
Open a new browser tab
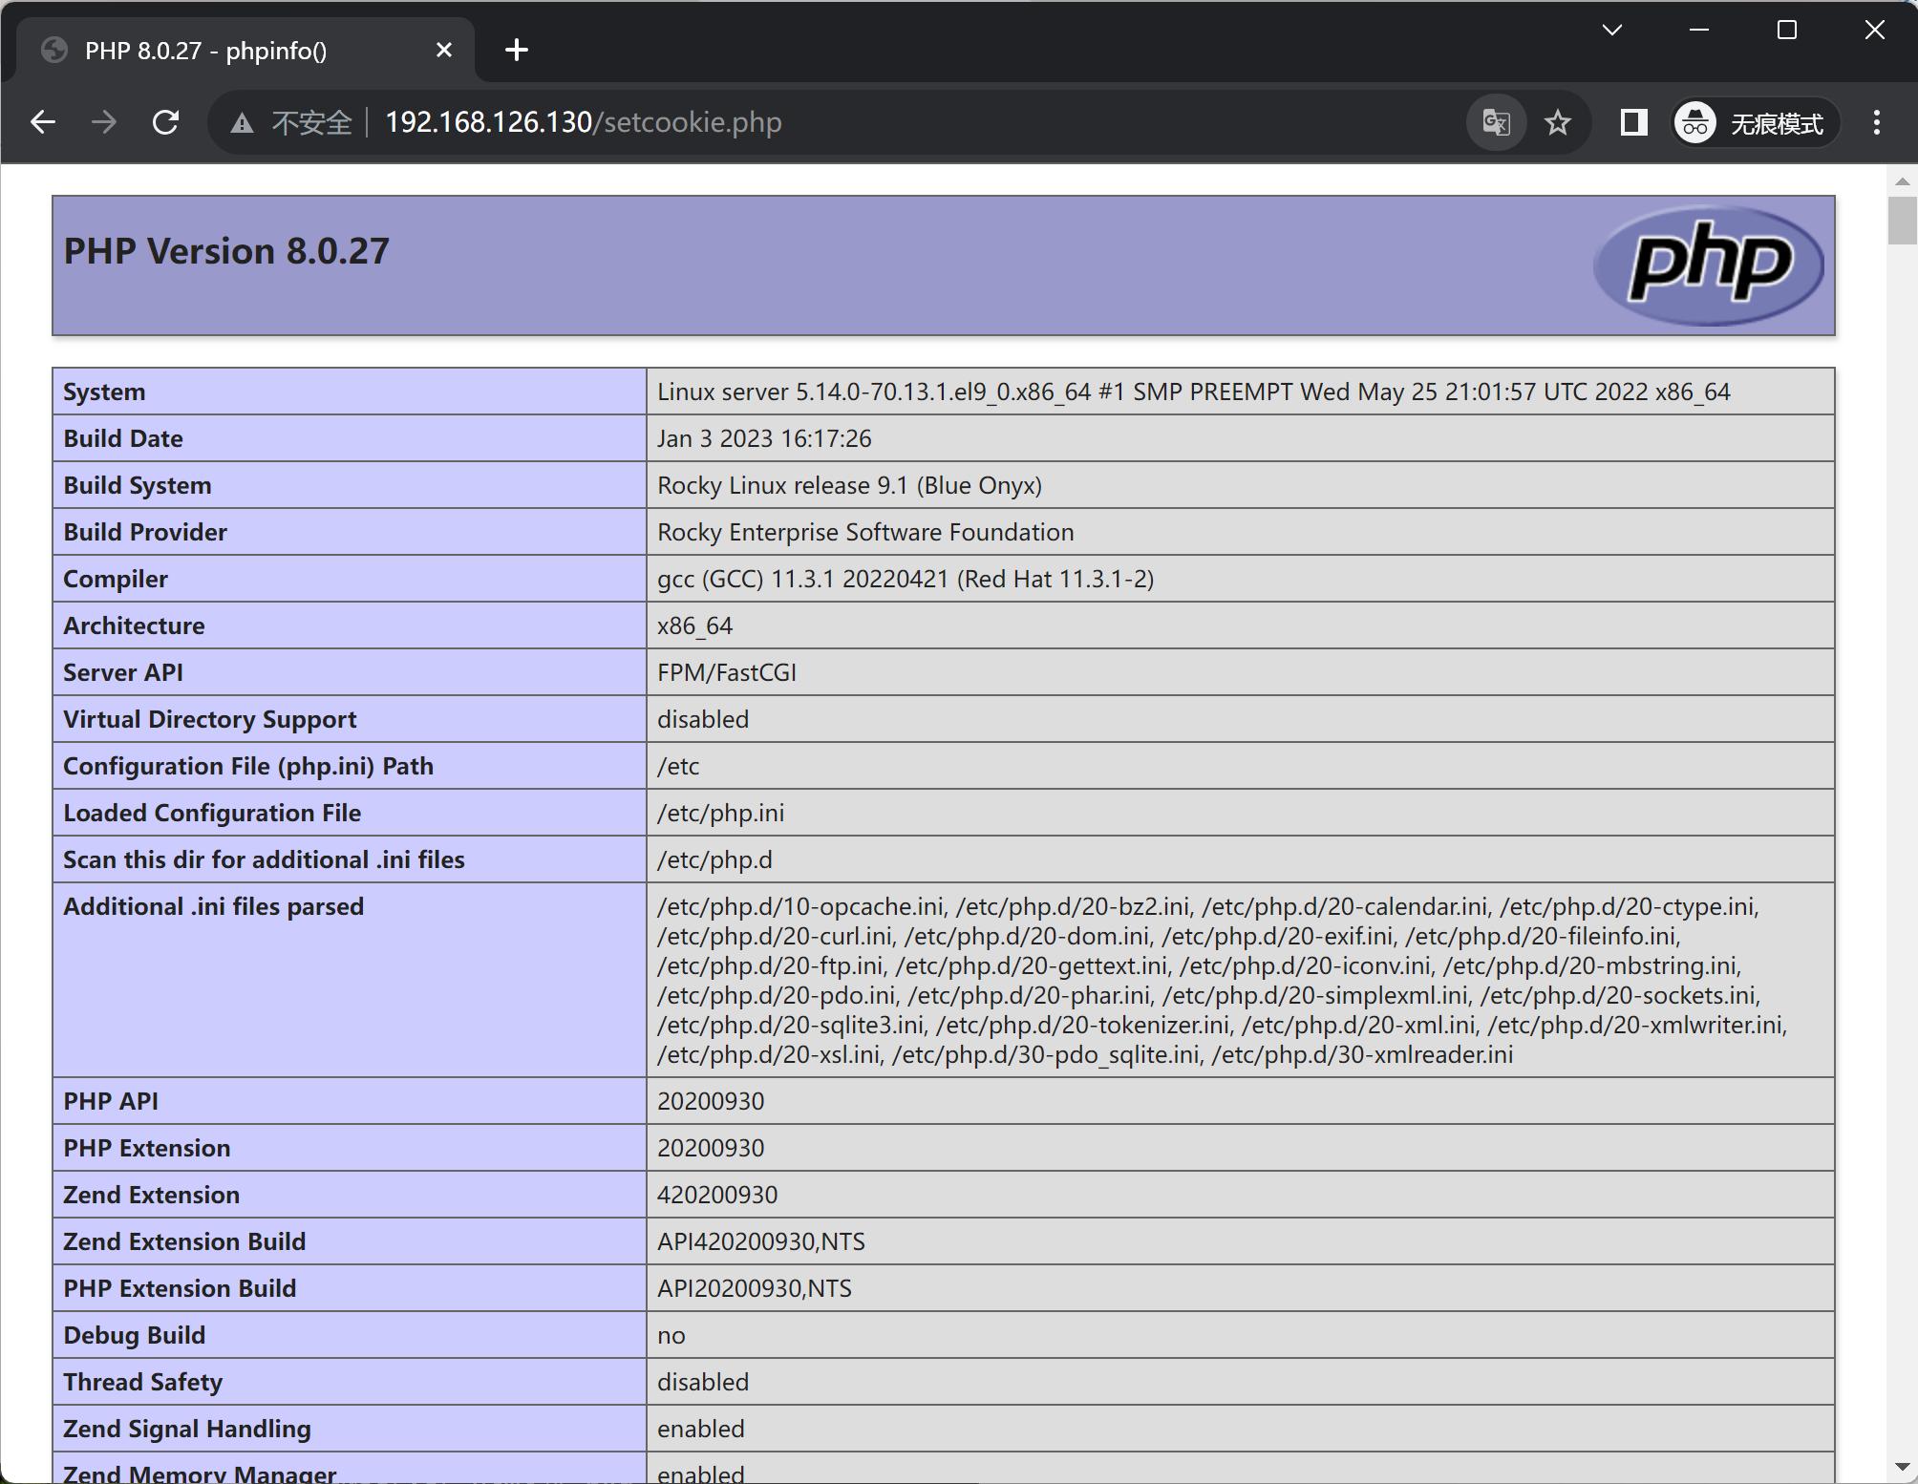click(x=517, y=50)
